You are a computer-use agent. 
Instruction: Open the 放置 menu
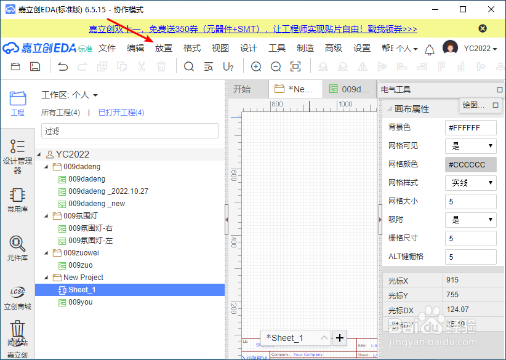tap(164, 49)
